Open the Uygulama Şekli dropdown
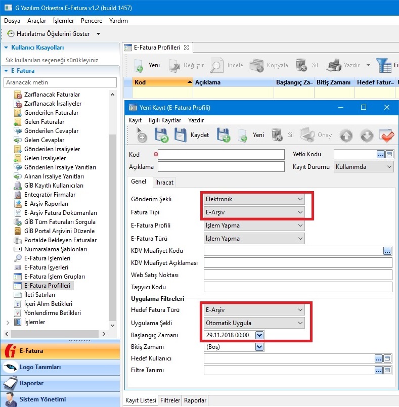Image resolution: width=399 pixels, height=407 pixels. (x=254, y=323)
